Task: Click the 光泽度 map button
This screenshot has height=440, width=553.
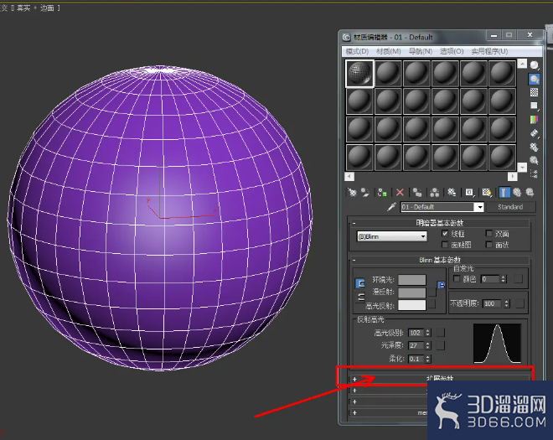Action: pos(441,345)
